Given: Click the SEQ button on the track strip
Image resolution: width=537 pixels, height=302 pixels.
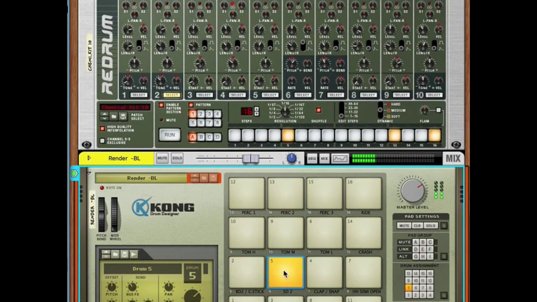Looking at the screenshot, I should click(x=312, y=159).
